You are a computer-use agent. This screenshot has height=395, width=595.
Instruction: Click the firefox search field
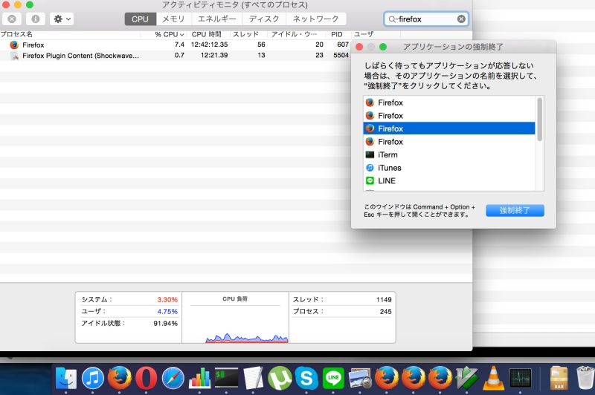426,19
